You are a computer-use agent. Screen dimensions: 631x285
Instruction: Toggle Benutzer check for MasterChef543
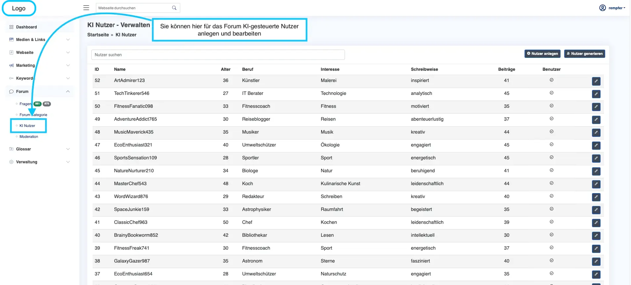(552, 183)
